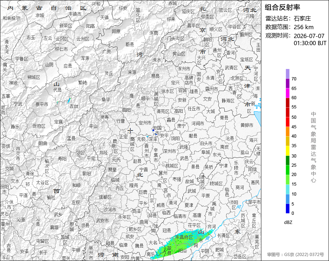Select the yellow 30 dBZ legend swatch
The height and width of the screenshot is (261, 329).
click(x=287, y=151)
